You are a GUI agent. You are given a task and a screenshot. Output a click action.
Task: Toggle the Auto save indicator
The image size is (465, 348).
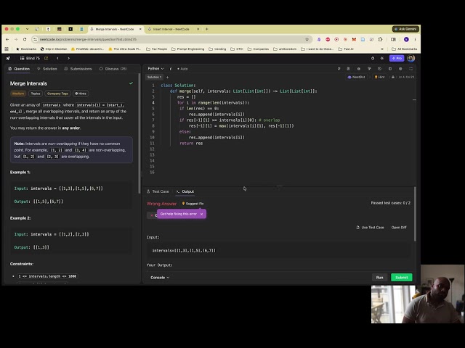pos(182,69)
